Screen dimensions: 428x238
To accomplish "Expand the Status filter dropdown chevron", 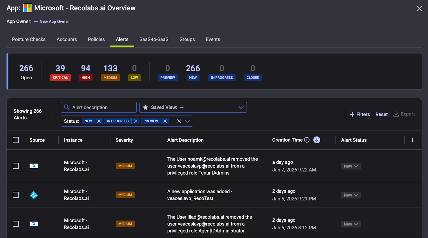I will 188,121.
